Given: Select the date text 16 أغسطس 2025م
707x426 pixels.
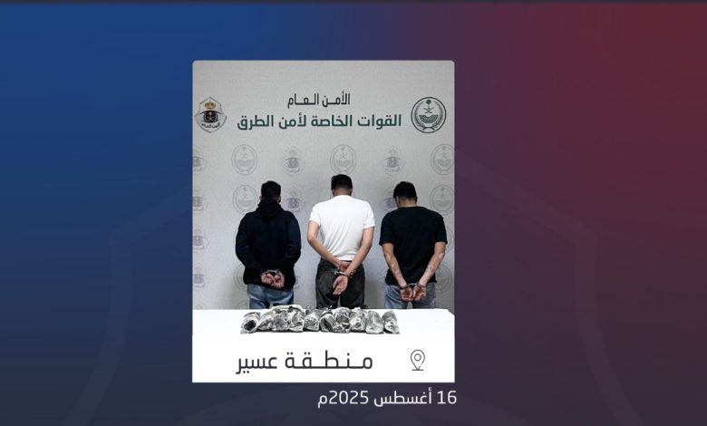Looking at the screenshot, I should [387, 399].
